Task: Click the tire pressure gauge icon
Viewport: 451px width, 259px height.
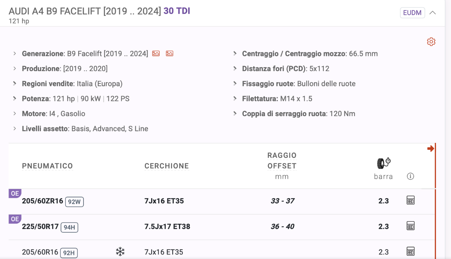Action: coord(384,163)
